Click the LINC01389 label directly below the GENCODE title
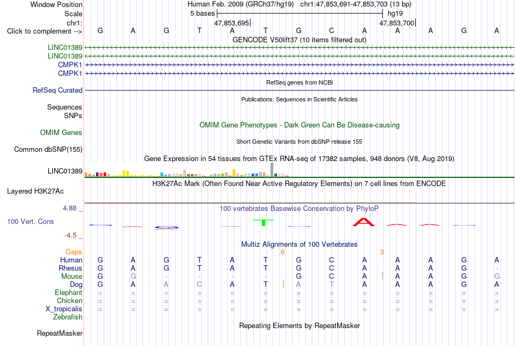Screen dimensions: 515x346 coord(65,48)
